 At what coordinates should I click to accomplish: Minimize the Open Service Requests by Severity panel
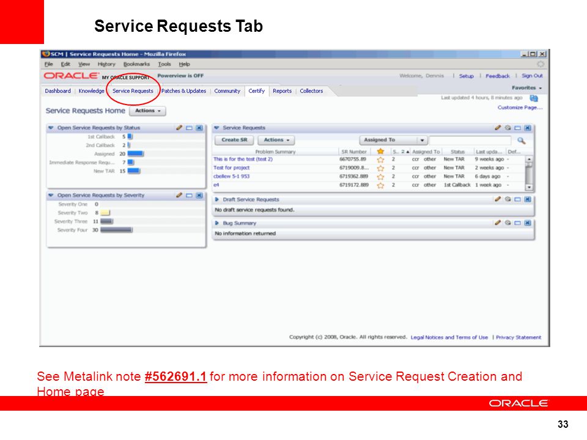(189, 196)
